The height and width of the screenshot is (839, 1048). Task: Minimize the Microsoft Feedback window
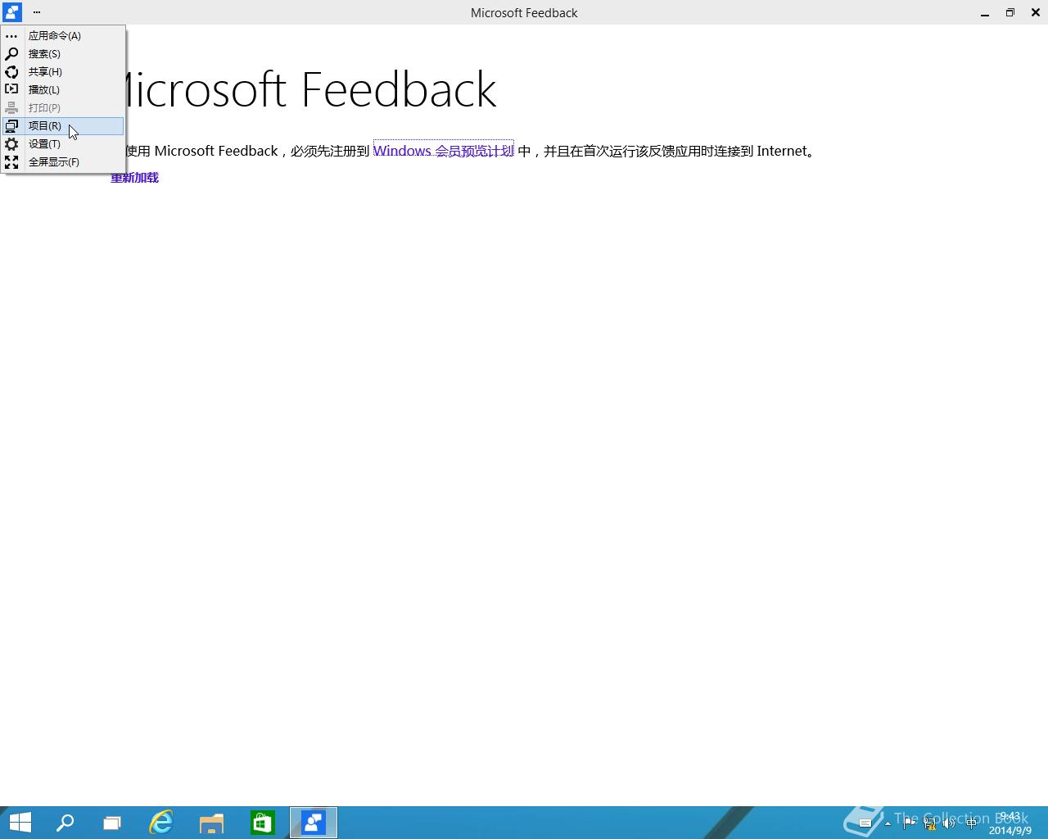(x=985, y=12)
